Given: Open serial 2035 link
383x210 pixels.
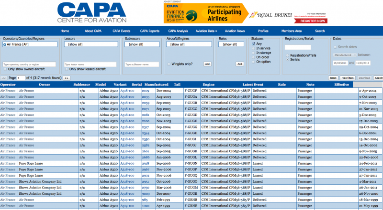Looking at the screenshot, I should coord(146,97).
